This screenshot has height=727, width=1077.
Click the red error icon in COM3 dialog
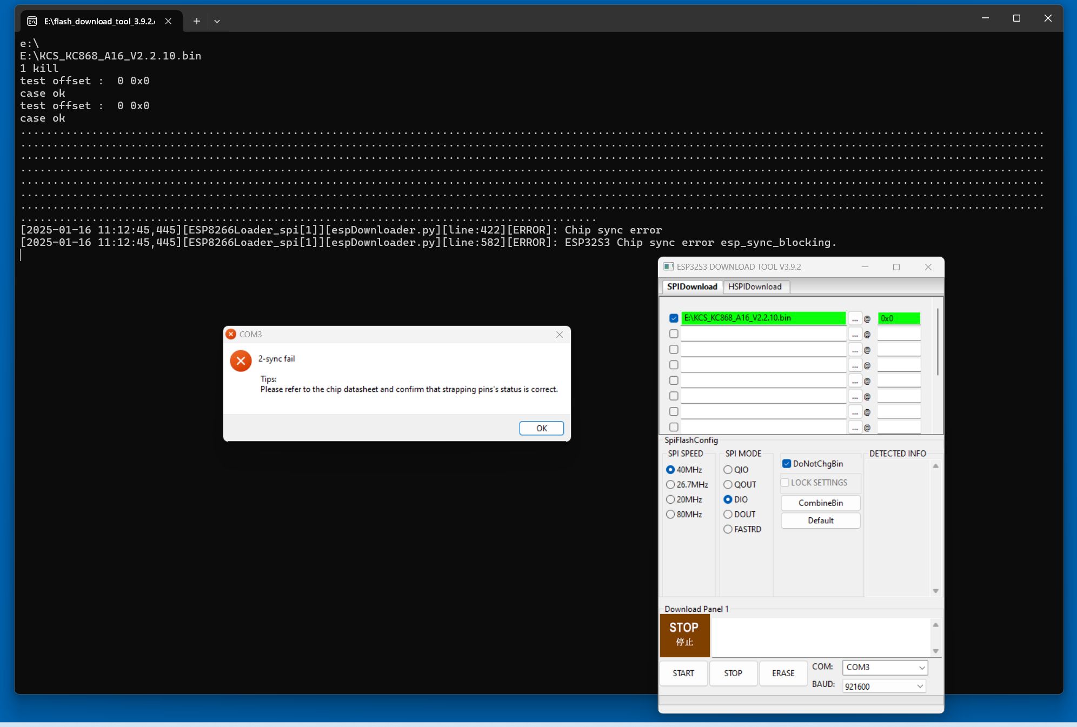point(241,361)
